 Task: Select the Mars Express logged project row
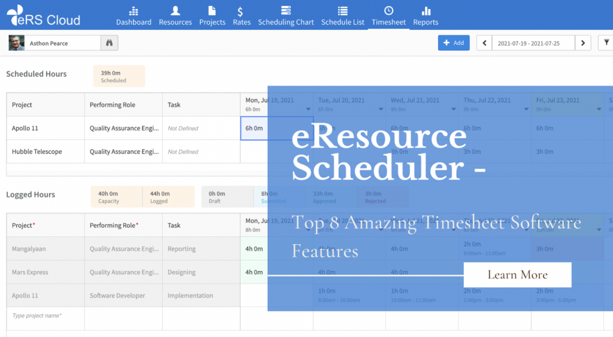tap(45, 272)
